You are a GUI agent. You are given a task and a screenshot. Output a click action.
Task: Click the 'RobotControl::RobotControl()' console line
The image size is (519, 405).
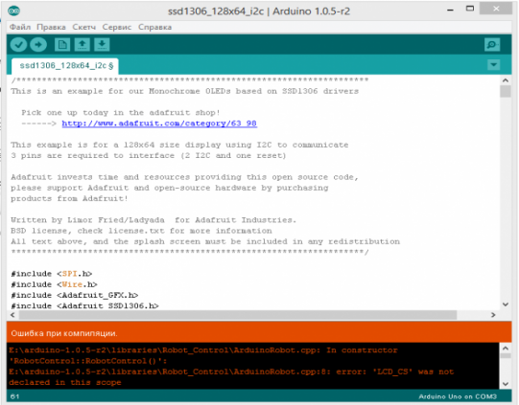coord(88,361)
